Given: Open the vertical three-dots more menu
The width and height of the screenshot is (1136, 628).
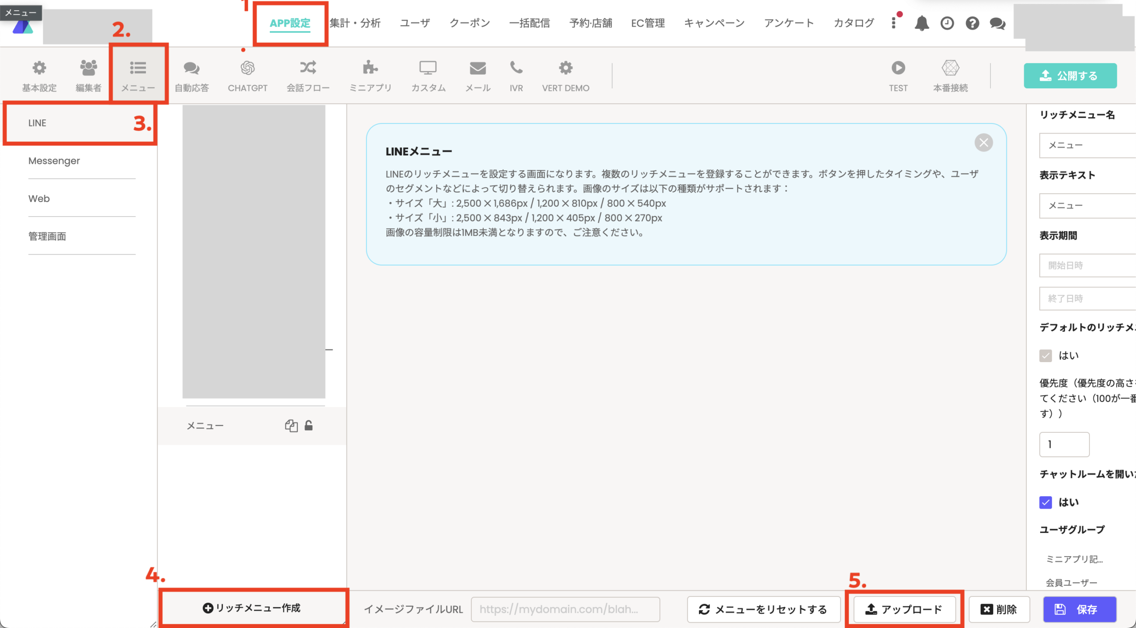Looking at the screenshot, I should click(894, 23).
